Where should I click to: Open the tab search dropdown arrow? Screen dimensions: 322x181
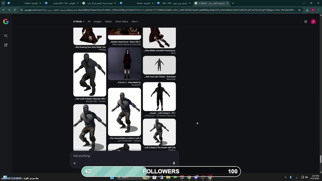pos(3,3)
